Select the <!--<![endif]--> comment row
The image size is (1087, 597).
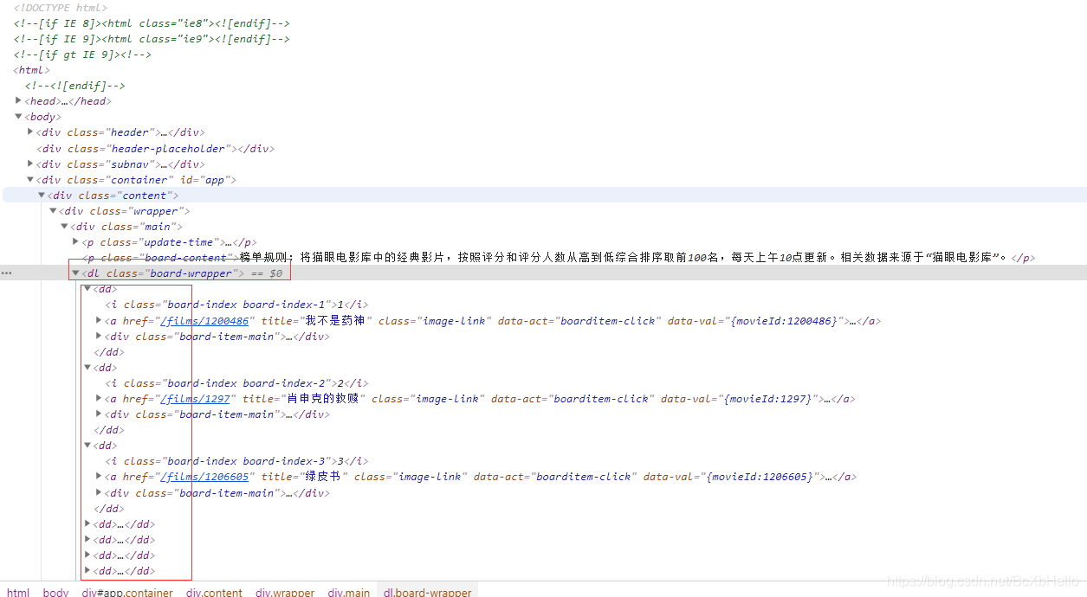tap(75, 86)
